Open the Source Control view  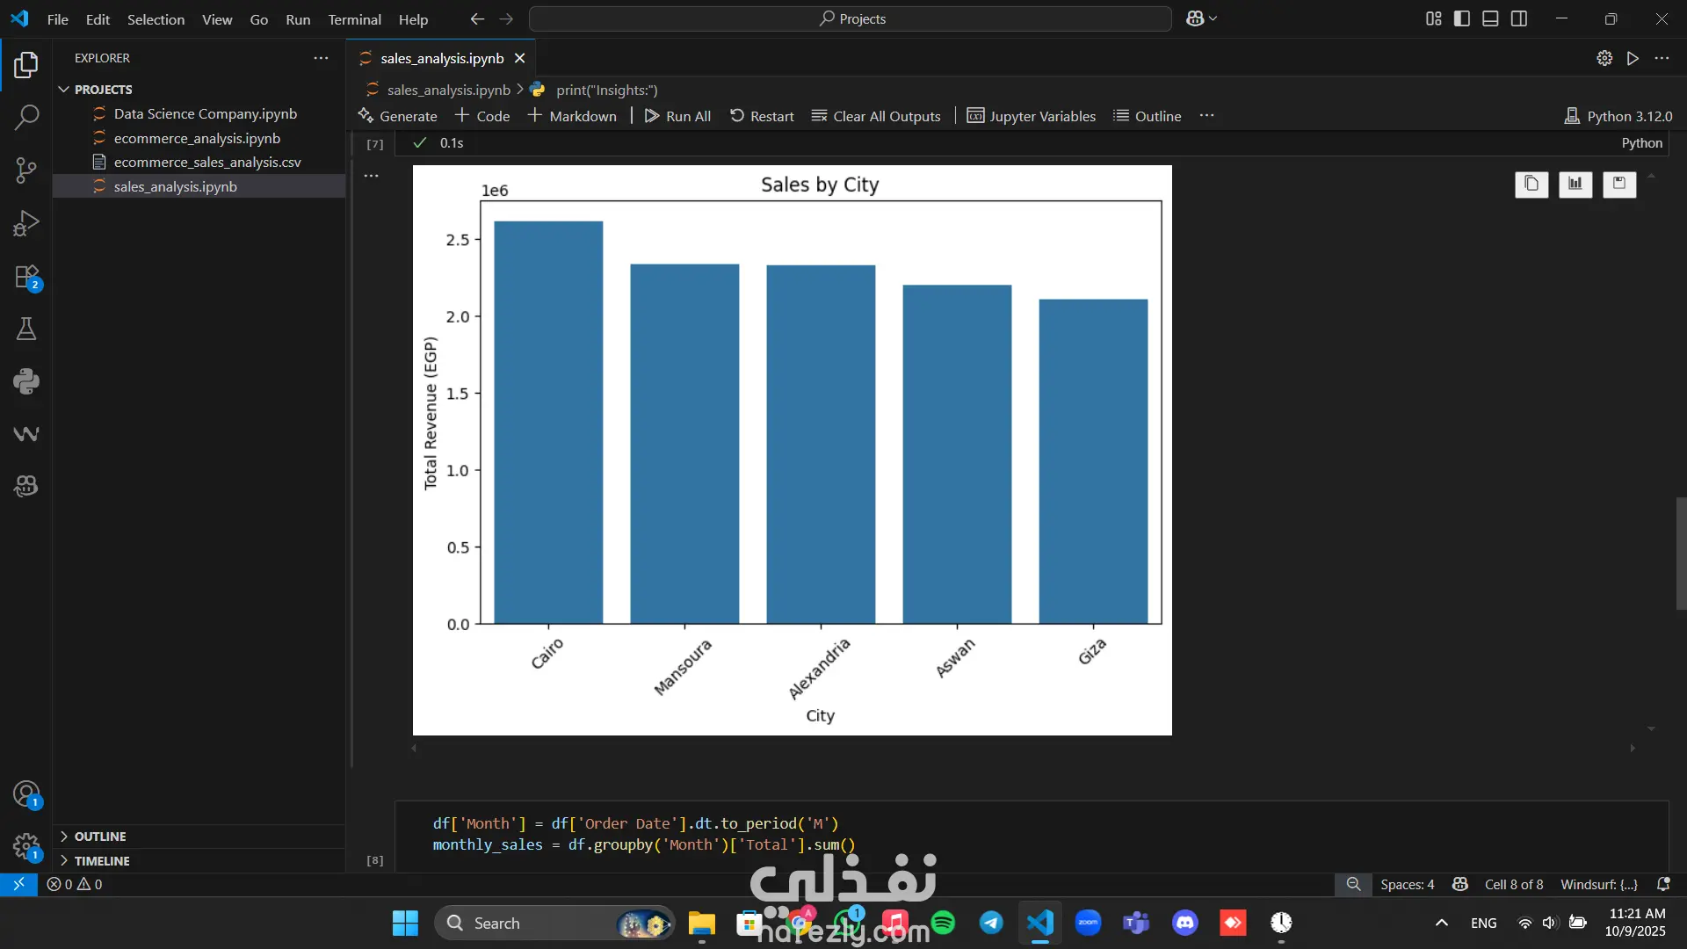26,170
